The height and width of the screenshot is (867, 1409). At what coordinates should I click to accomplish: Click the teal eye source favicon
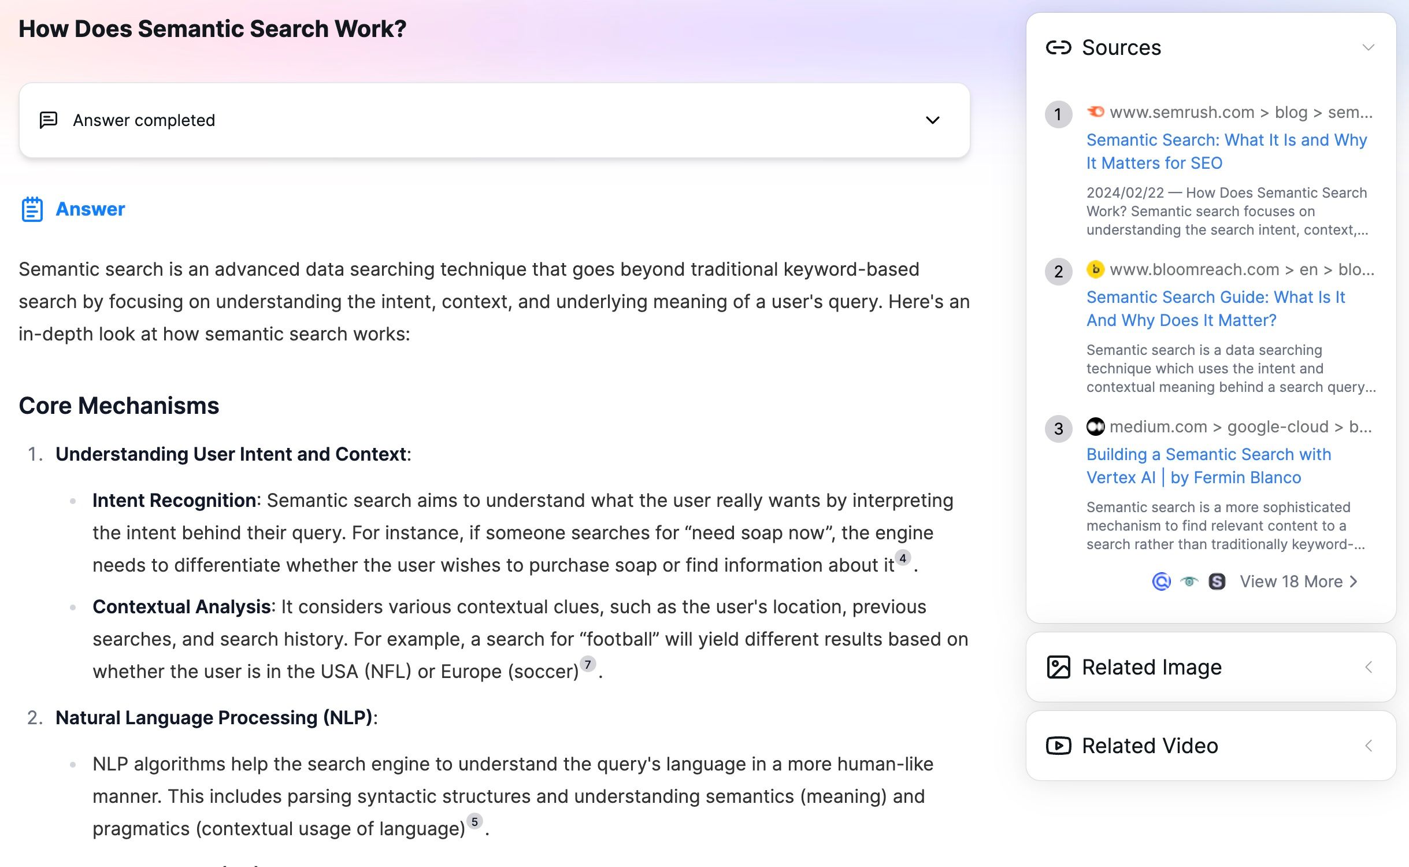1189,581
